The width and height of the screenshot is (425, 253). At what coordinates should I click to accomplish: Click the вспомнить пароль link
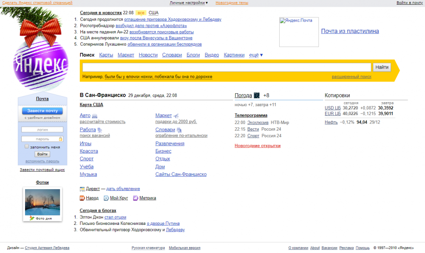42,161
